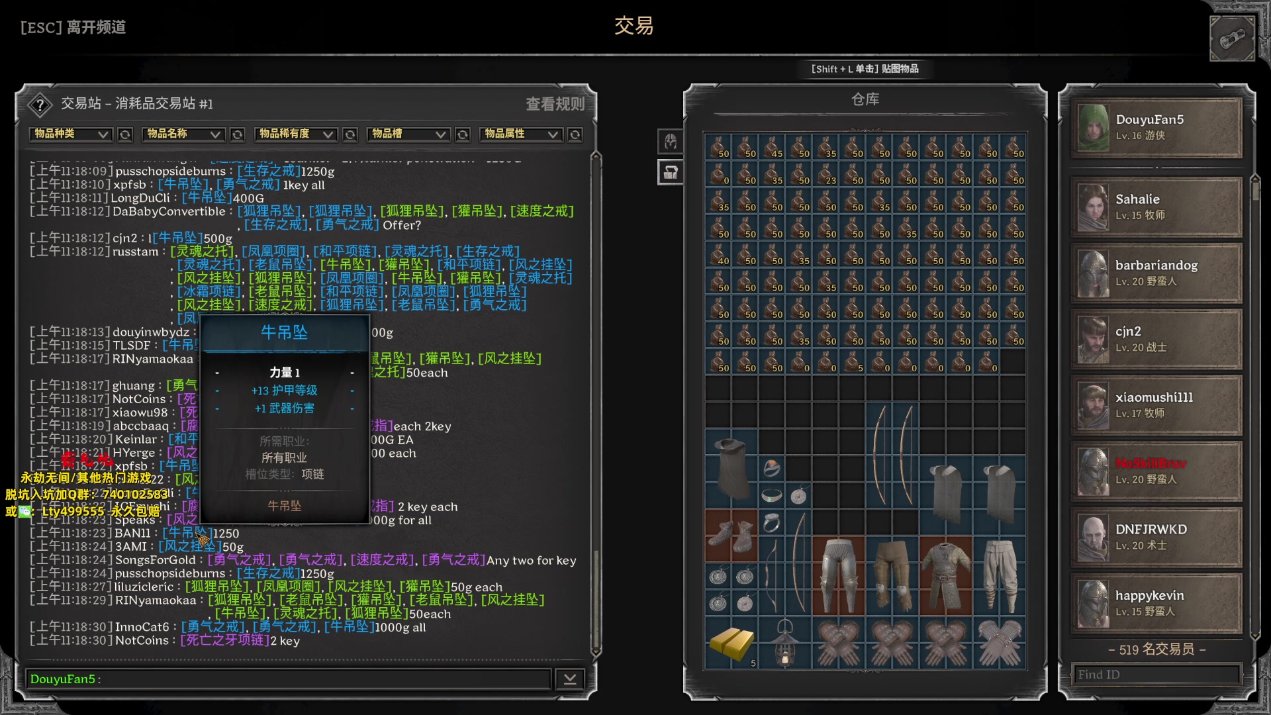This screenshot has width=1271, height=715.
Task: Click the flashlight icon in top-right corner
Action: 1232,39
